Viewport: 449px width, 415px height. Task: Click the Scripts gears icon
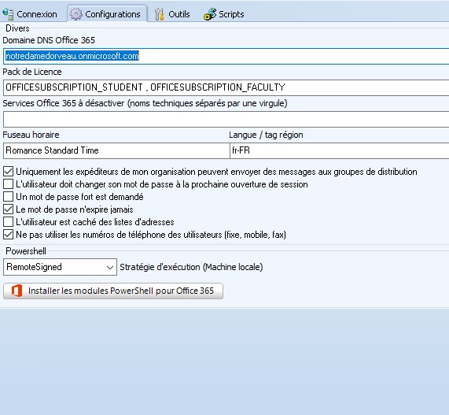pyautogui.click(x=210, y=14)
